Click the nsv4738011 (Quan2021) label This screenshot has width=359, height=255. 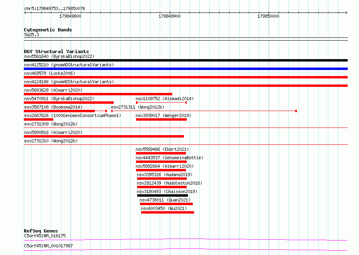pos(165,200)
